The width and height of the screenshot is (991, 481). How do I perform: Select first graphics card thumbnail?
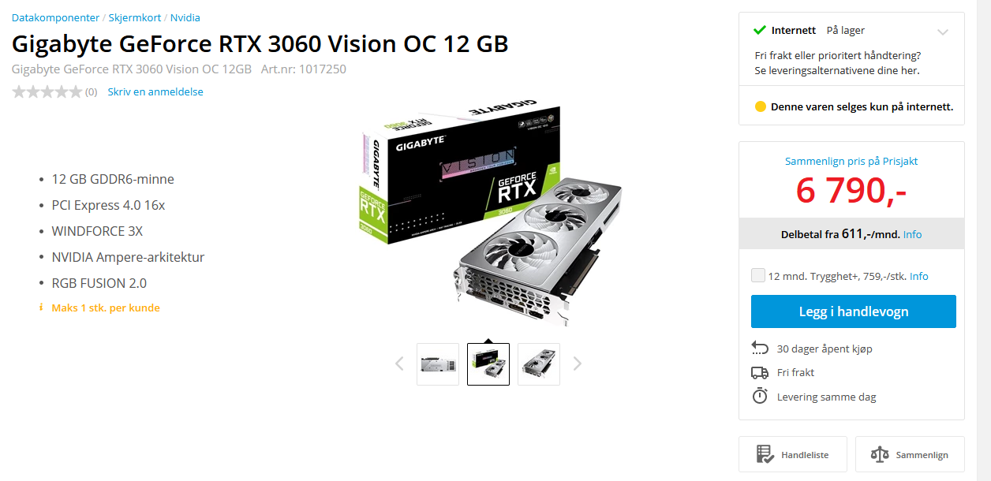coord(438,364)
